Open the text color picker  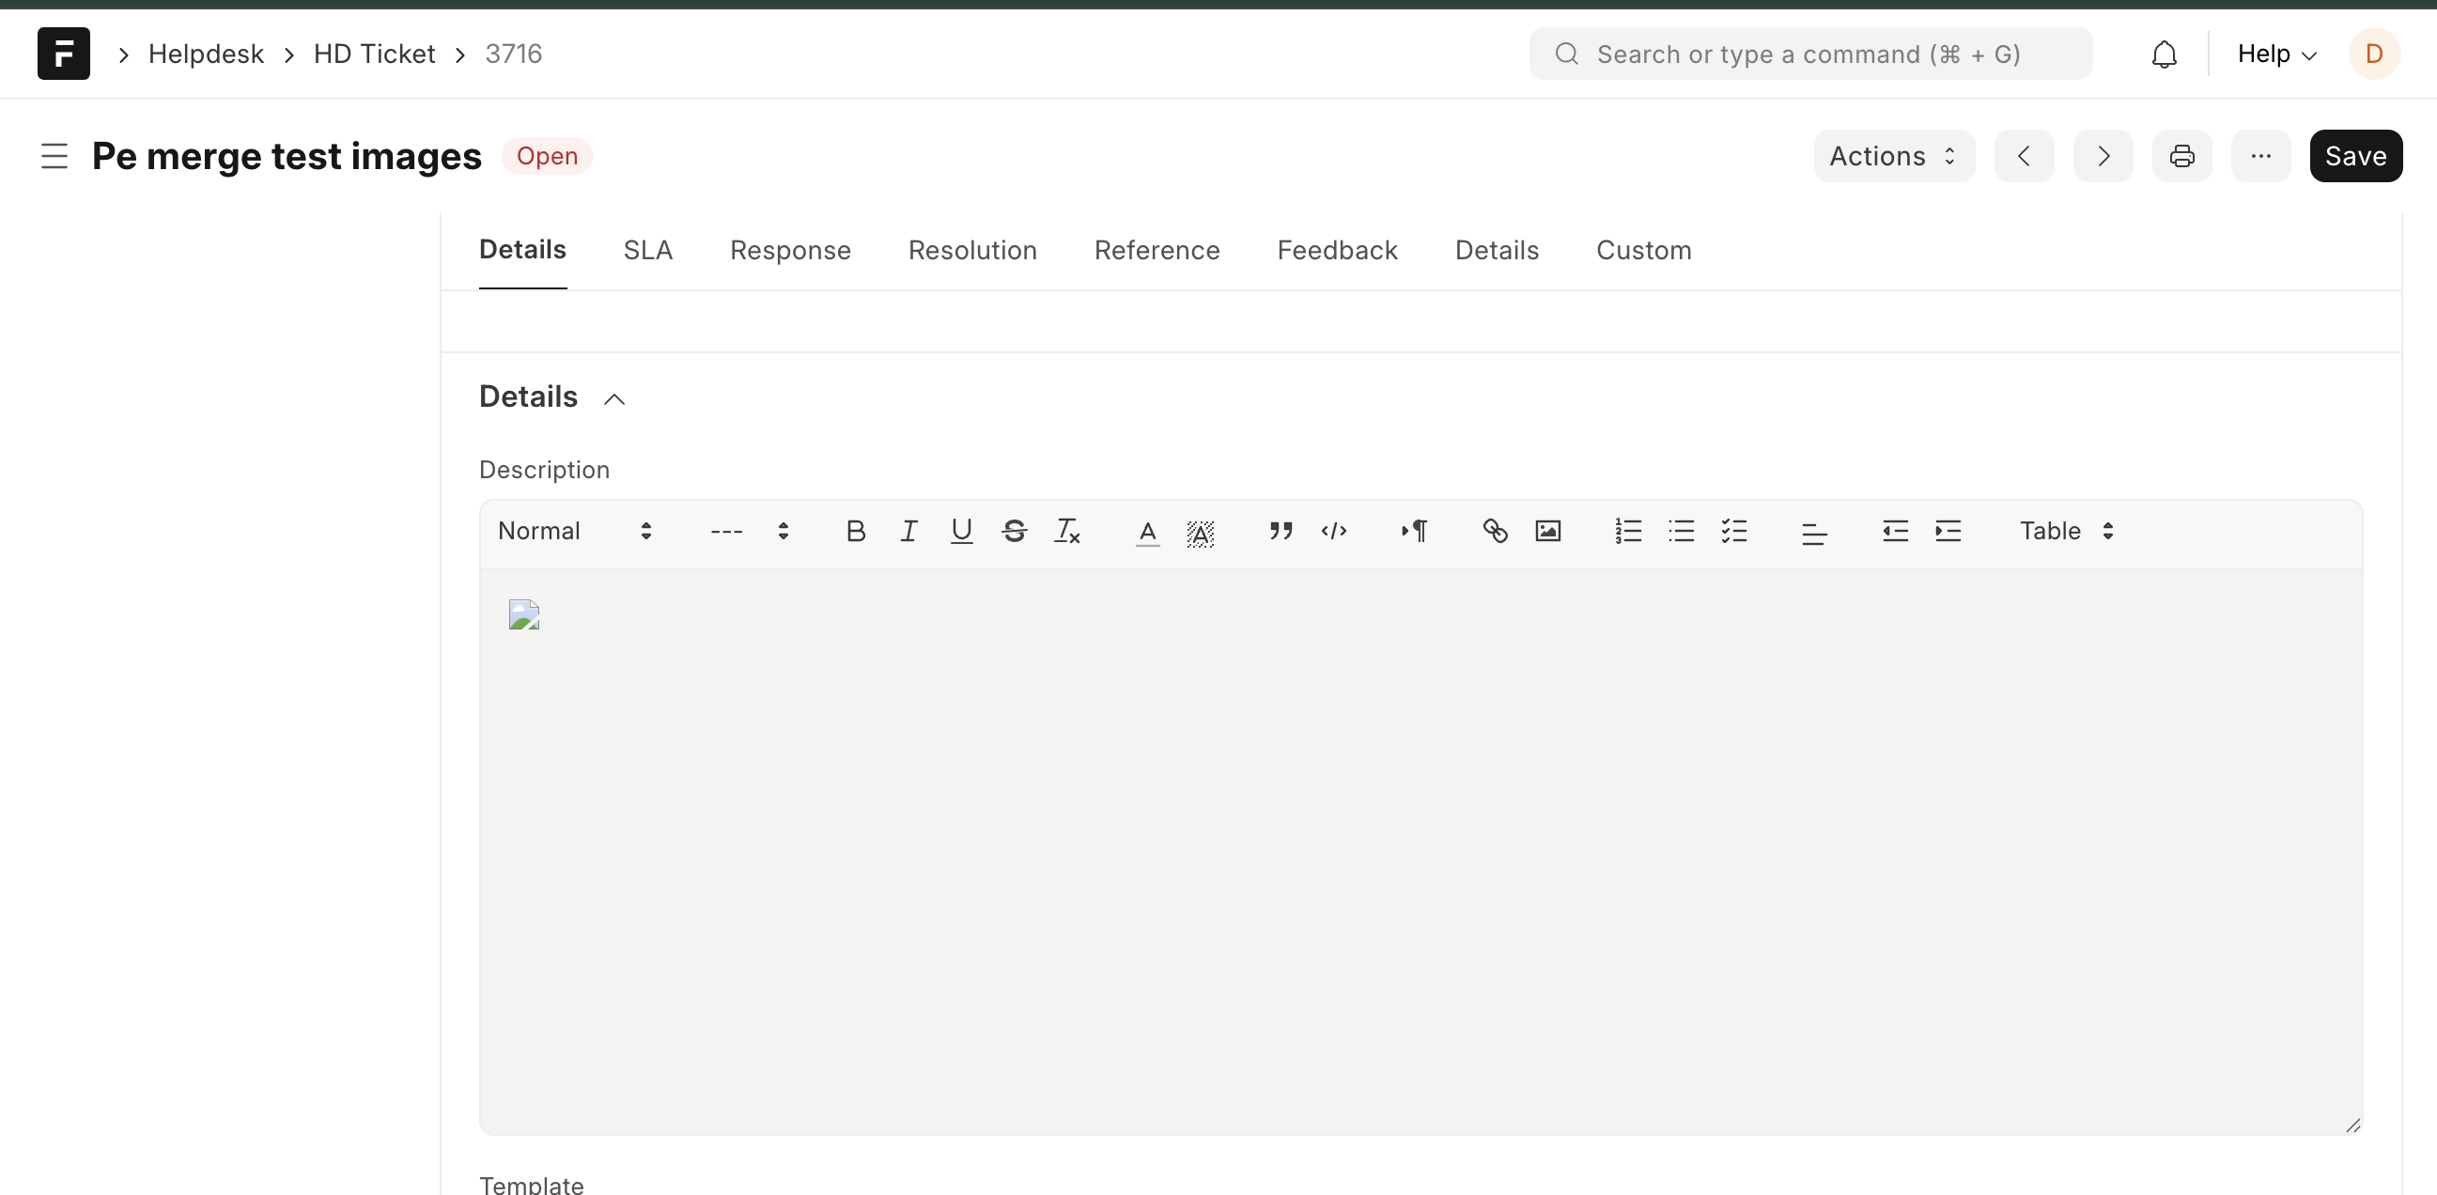pos(1146,531)
